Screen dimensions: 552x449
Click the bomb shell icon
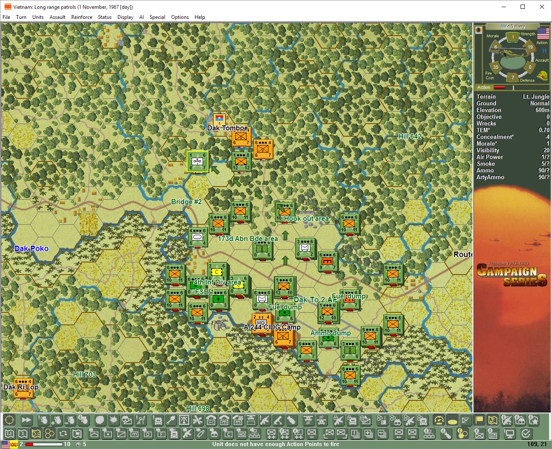(x=292, y=420)
